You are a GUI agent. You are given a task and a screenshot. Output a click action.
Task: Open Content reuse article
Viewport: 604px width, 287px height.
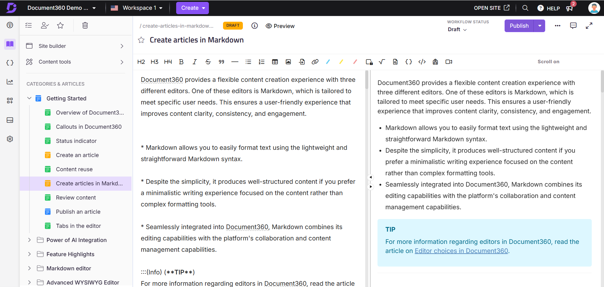[x=74, y=169]
